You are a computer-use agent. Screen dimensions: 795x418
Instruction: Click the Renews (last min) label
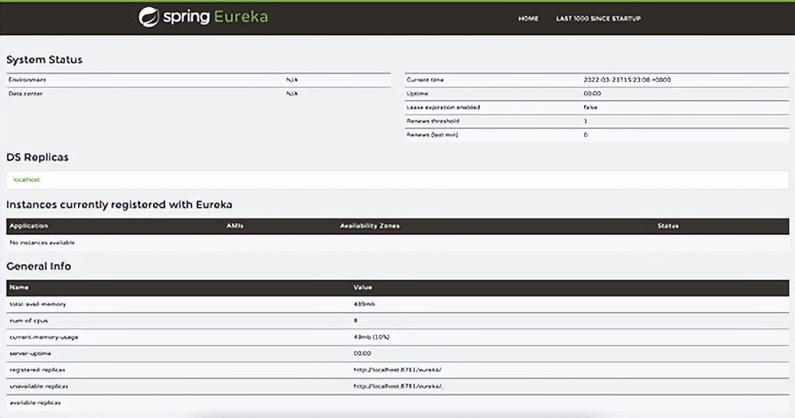click(x=432, y=135)
